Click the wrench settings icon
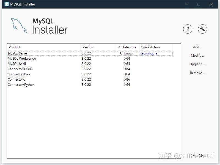The image size is (220, 165). click(x=202, y=29)
